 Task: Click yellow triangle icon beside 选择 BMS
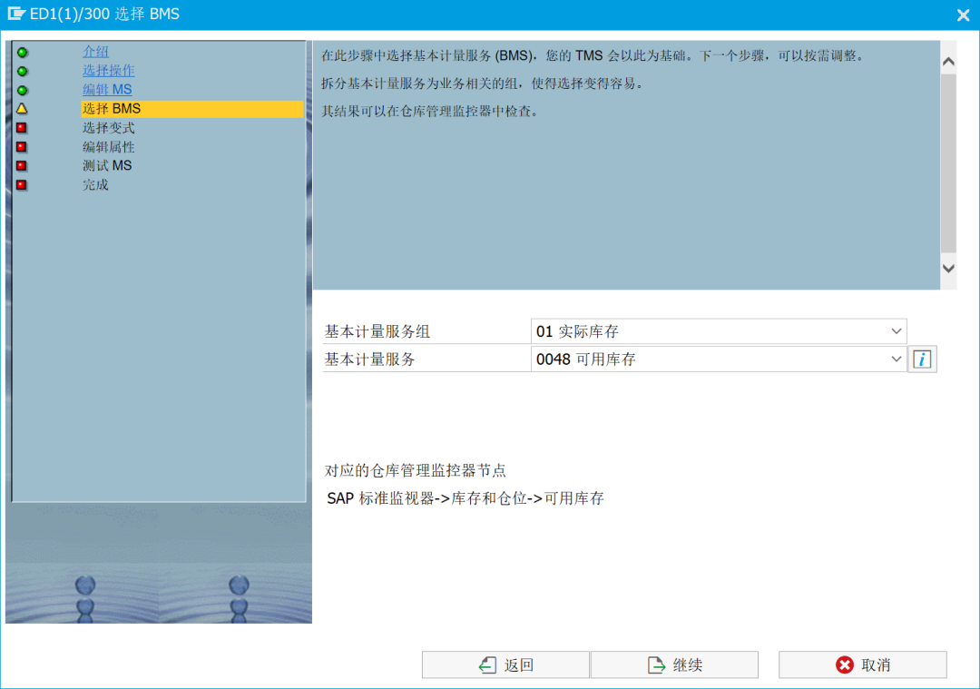[x=22, y=109]
